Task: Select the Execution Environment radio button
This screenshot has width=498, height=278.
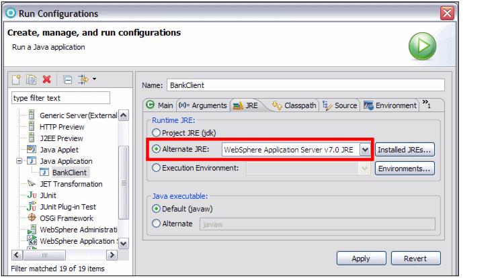Action: coord(156,168)
